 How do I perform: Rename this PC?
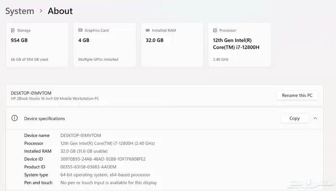click(297, 96)
